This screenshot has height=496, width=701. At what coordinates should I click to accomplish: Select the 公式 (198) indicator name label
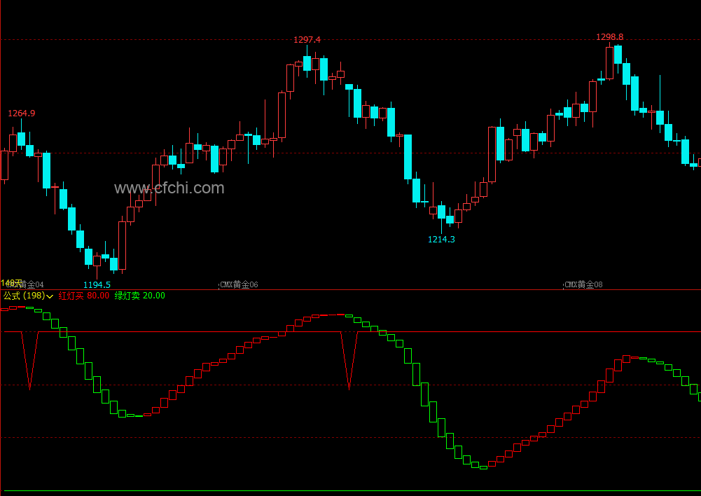click(24, 296)
